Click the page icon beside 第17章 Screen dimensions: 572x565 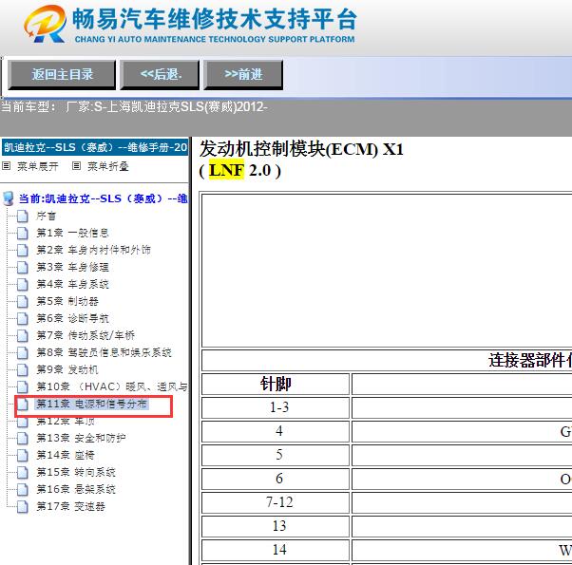pyautogui.click(x=23, y=506)
